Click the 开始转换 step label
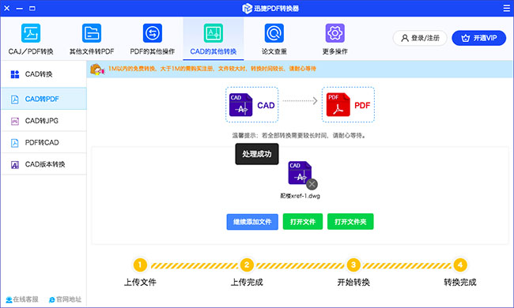The height and width of the screenshot is (308, 514). click(x=353, y=282)
